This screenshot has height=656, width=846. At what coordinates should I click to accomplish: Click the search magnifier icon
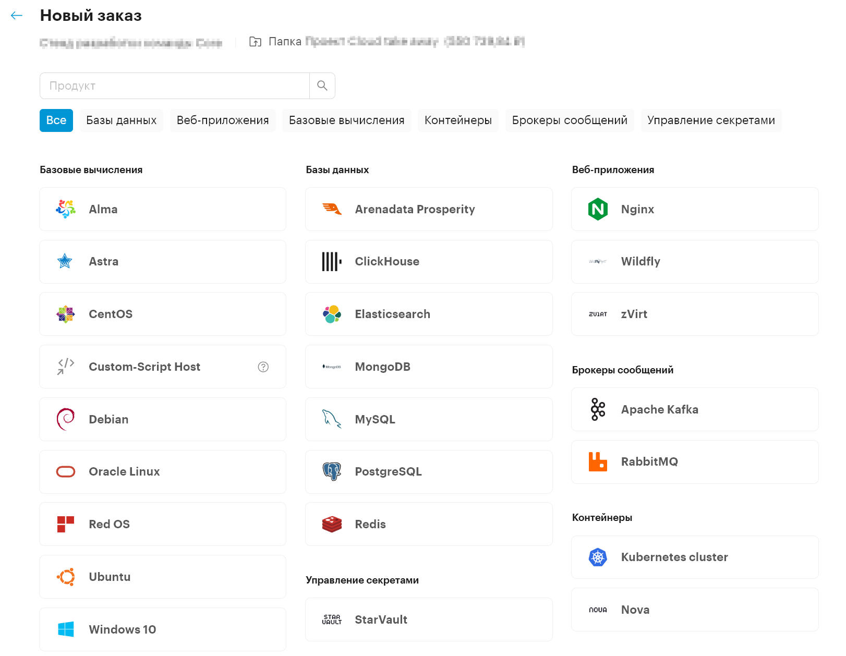[x=322, y=86]
